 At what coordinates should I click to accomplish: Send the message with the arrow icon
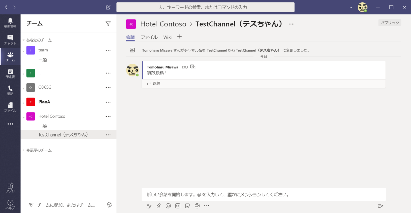click(x=381, y=206)
